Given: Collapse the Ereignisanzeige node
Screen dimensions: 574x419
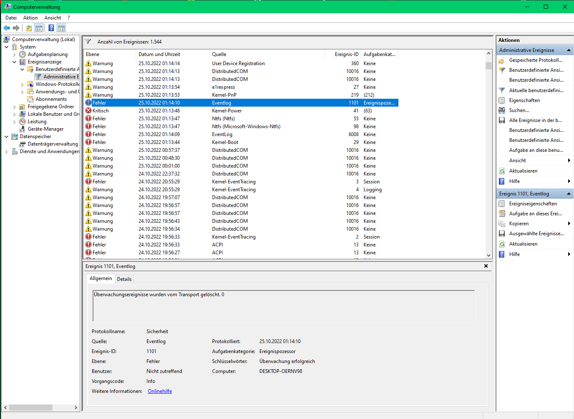Looking at the screenshot, I should pos(15,62).
